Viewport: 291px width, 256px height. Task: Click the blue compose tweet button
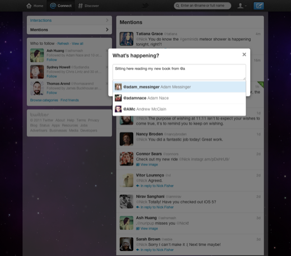259,6
